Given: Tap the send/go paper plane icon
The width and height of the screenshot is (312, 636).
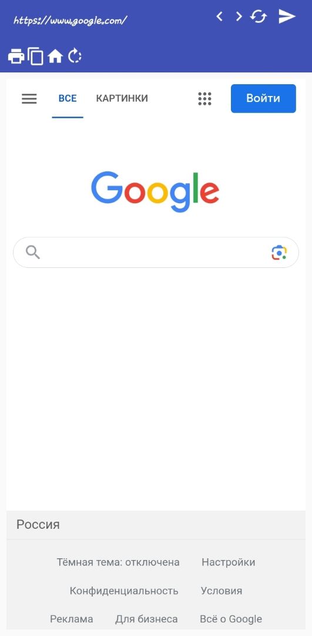Looking at the screenshot, I should pyautogui.click(x=287, y=16).
